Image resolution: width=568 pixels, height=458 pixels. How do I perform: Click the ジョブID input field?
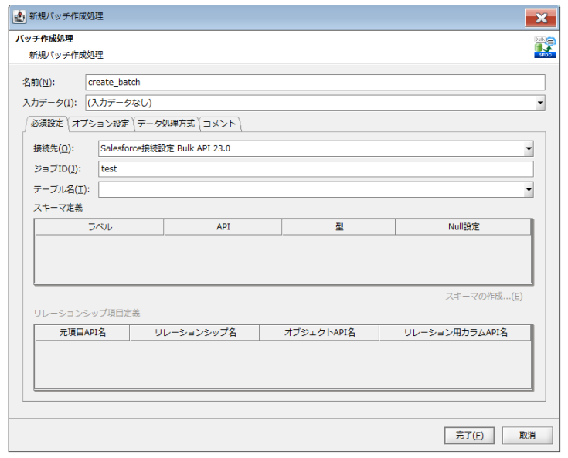pos(315,169)
